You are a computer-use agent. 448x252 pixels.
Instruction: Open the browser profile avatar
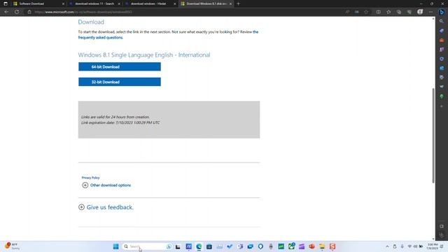420,12
